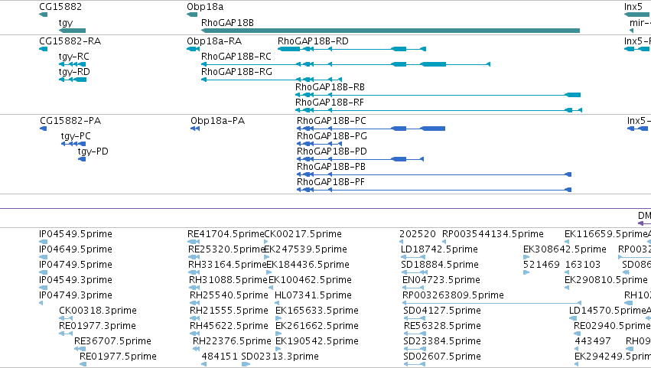This screenshot has width=651, height=368.
Task: Click EST IP04649.5prime
Action: (76, 249)
